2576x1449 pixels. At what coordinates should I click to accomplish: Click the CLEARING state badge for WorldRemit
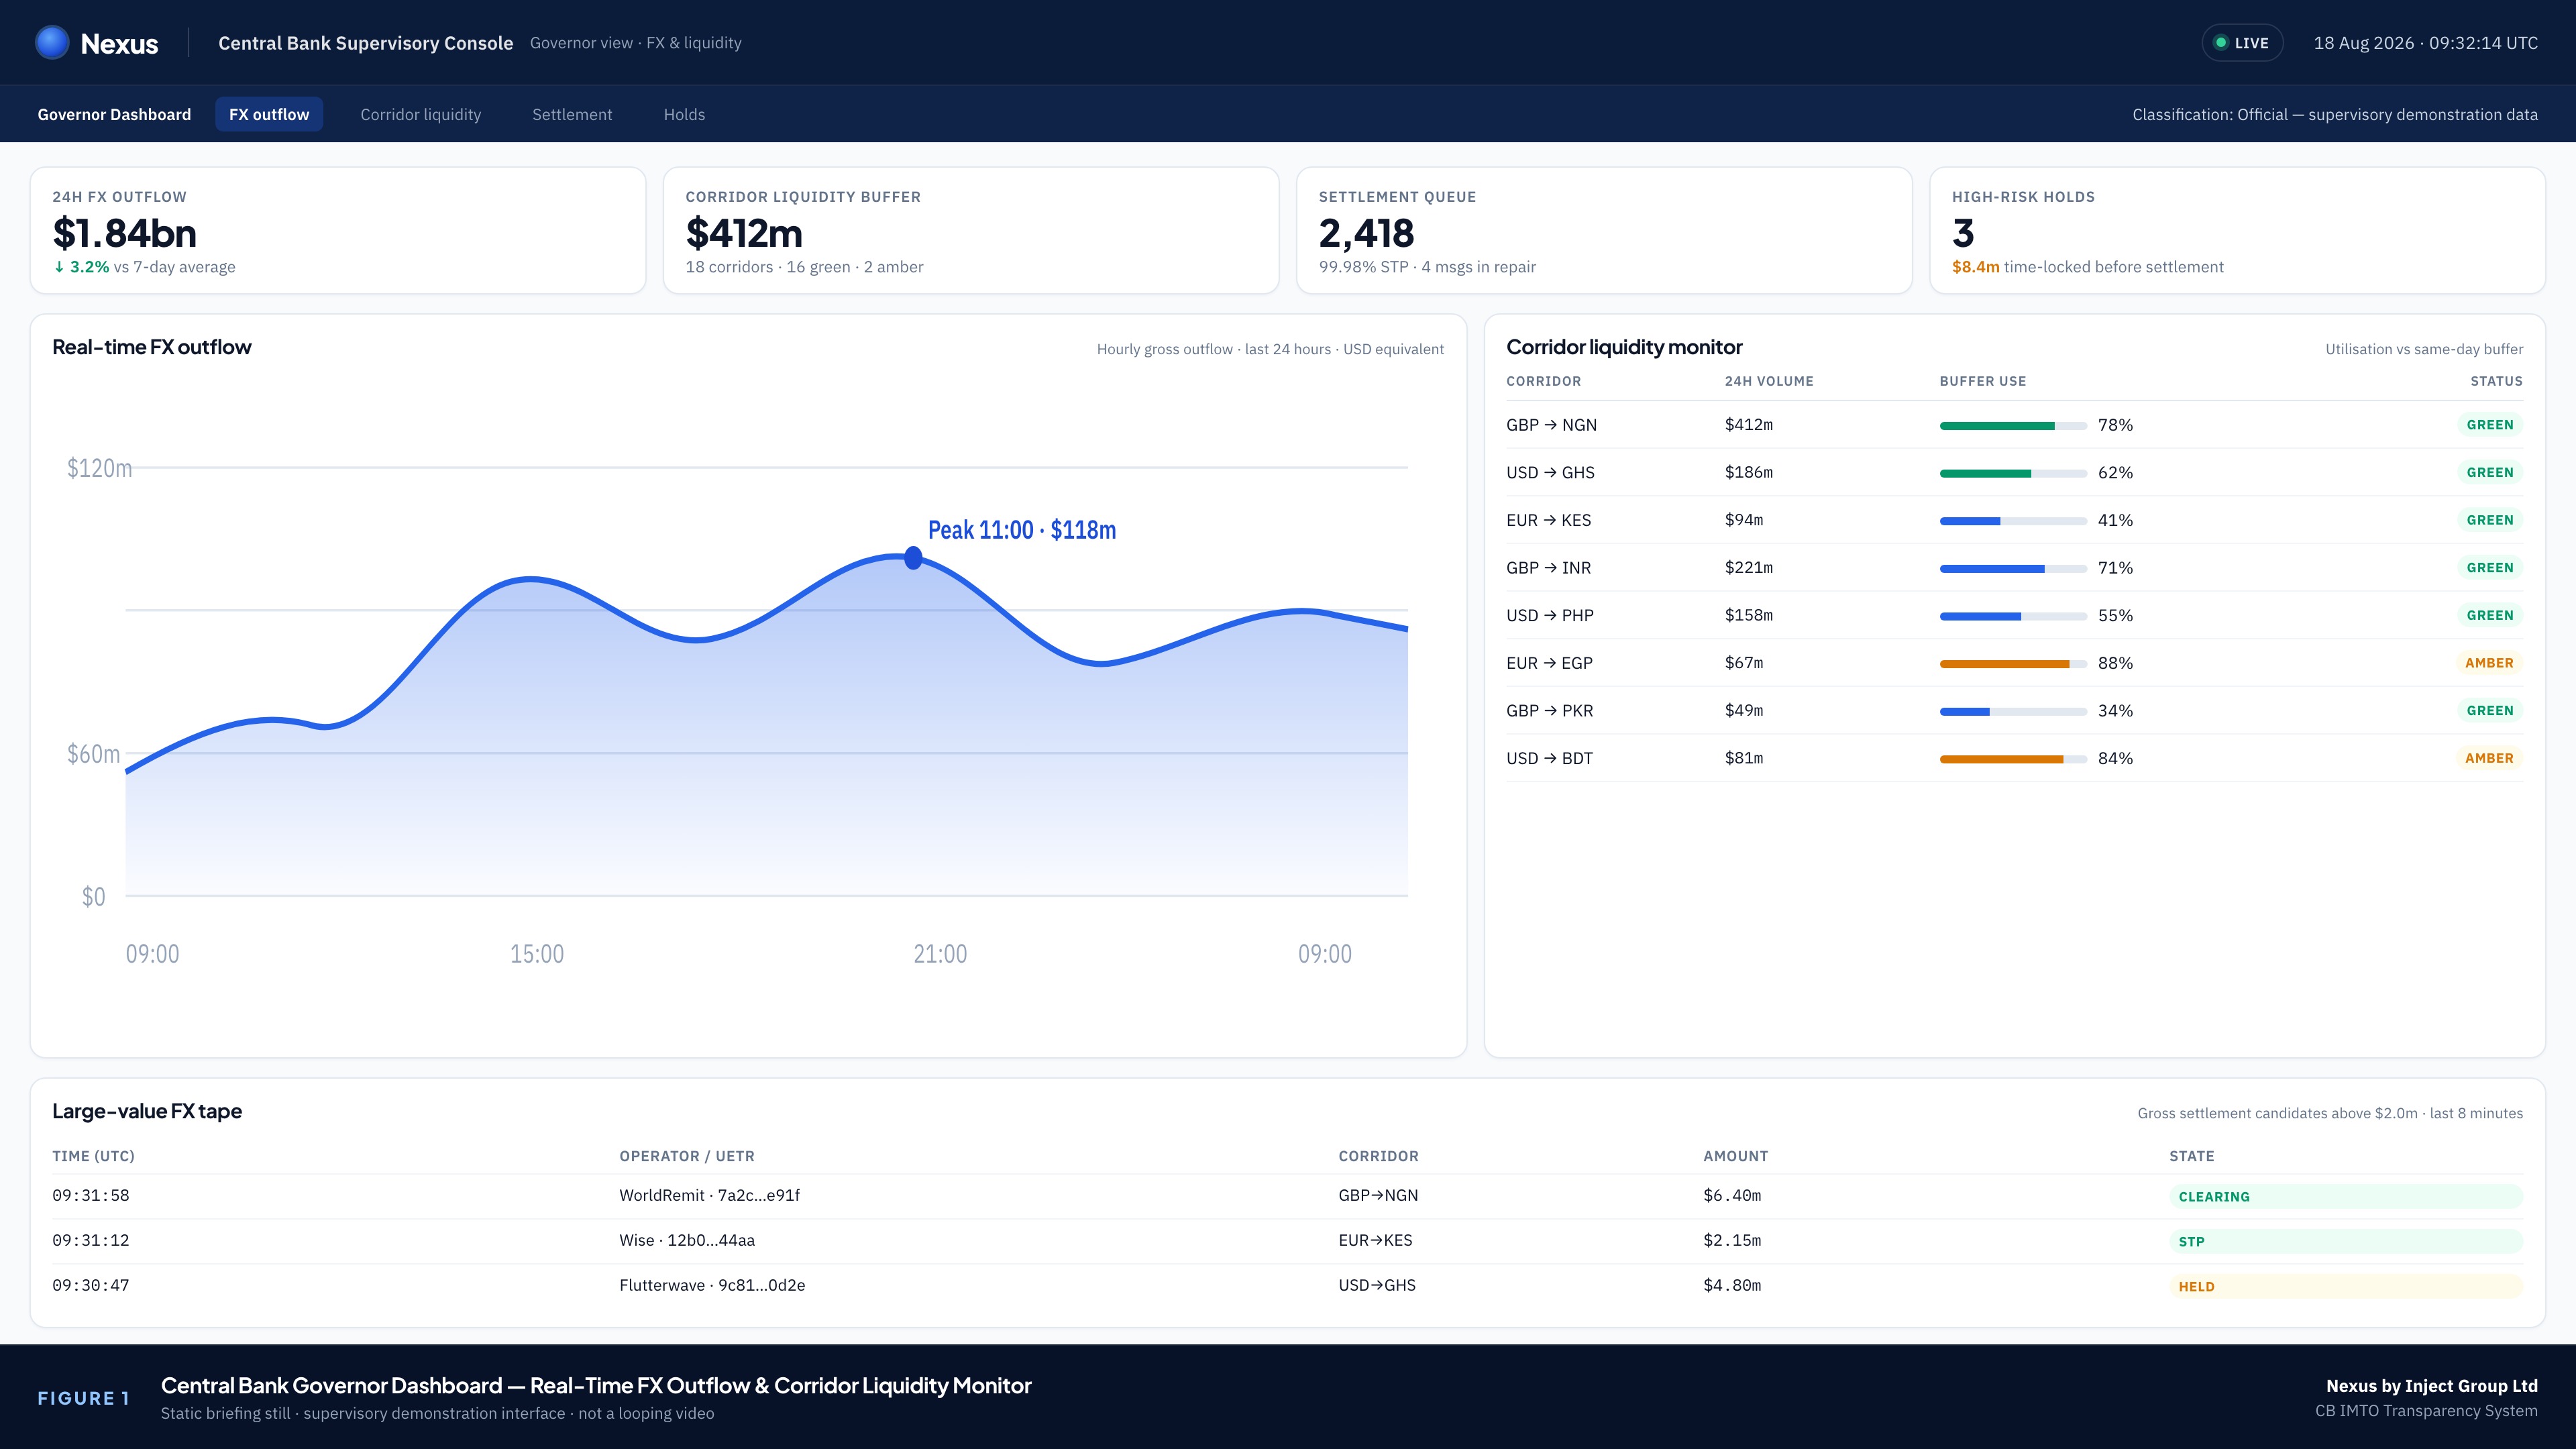click(x=2346, y=1197)
